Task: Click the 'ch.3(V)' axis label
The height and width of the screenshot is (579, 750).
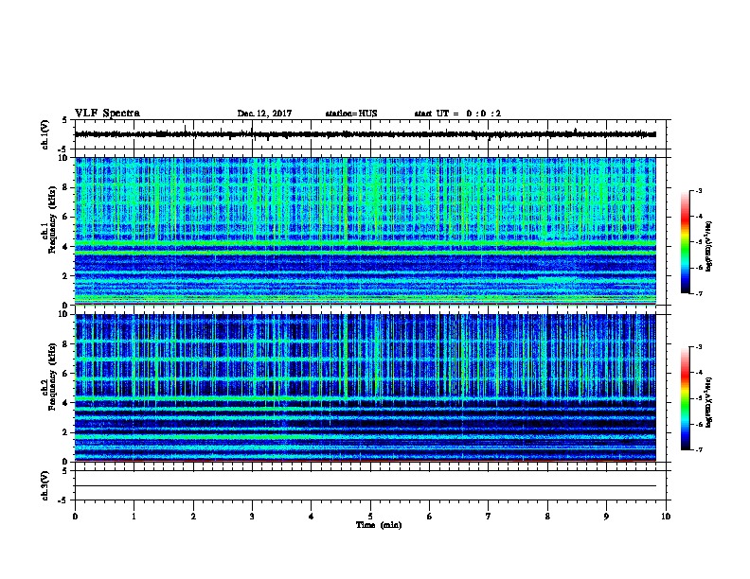Action: [45, 485]
